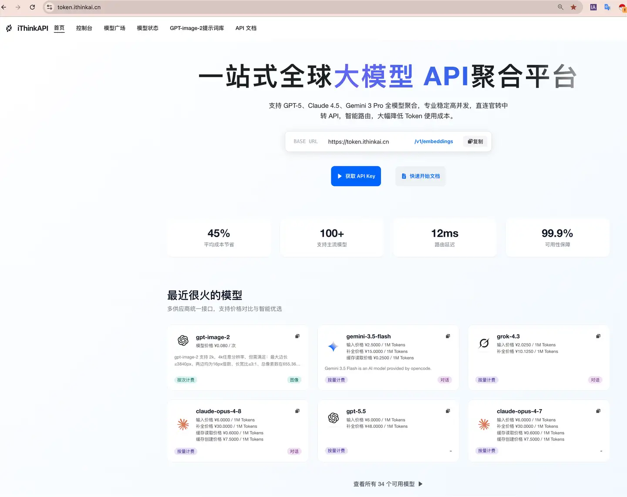
Task: Click the 按次计费 tag on gpt-image-2
Action: tap(186, 380)
